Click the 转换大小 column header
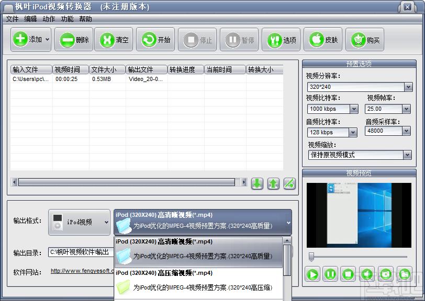The height and width of the screenshot is (301, 425). coord(264,70)
